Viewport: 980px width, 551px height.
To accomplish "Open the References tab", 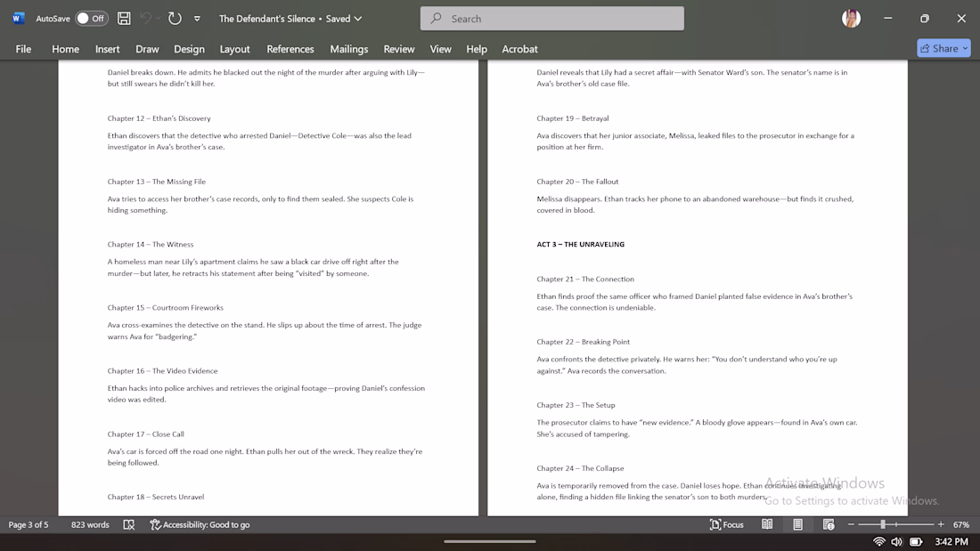I will pyautogui.click(x=290, y=49).
